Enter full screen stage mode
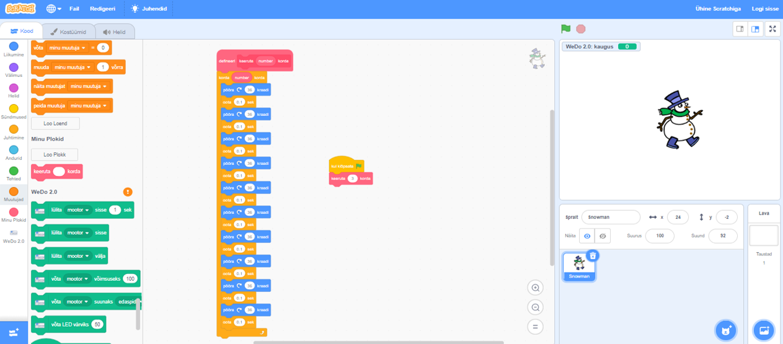Screen dimensions: 783x344 (772, 29)
